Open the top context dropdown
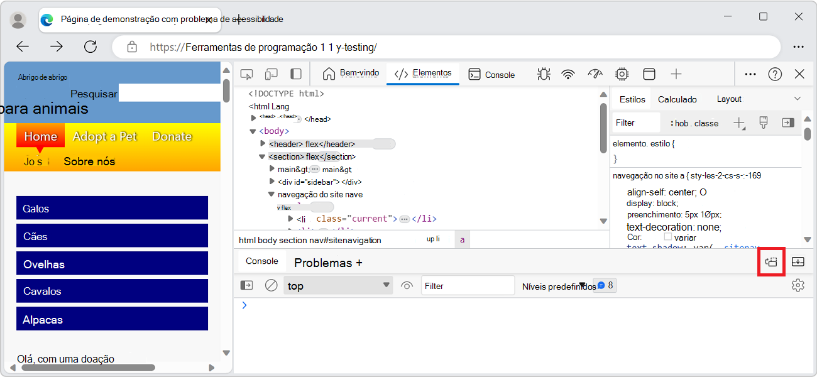 click(x=338, y=285)
